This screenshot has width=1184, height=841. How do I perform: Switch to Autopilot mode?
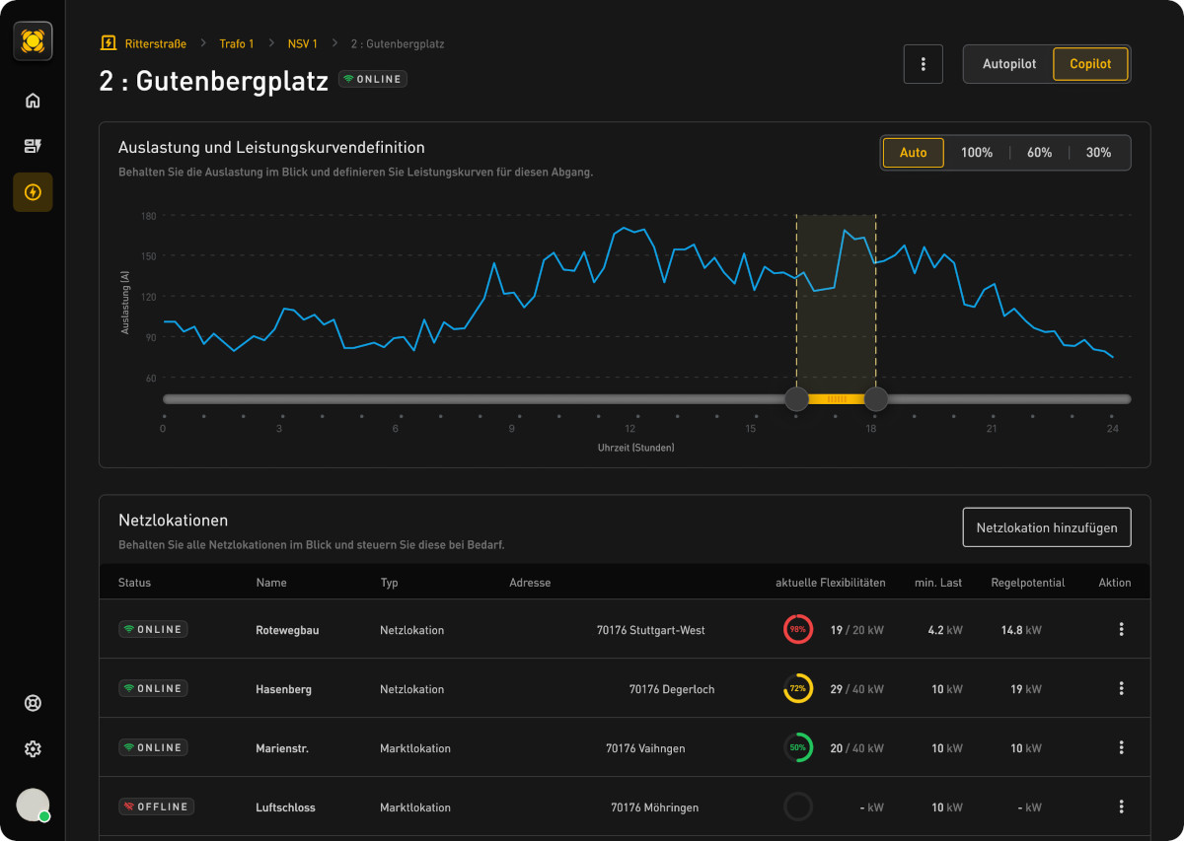(x=1008, y=64)
